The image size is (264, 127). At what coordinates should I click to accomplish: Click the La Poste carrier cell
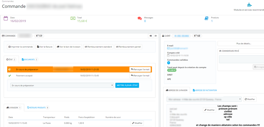tap(47, 123)
